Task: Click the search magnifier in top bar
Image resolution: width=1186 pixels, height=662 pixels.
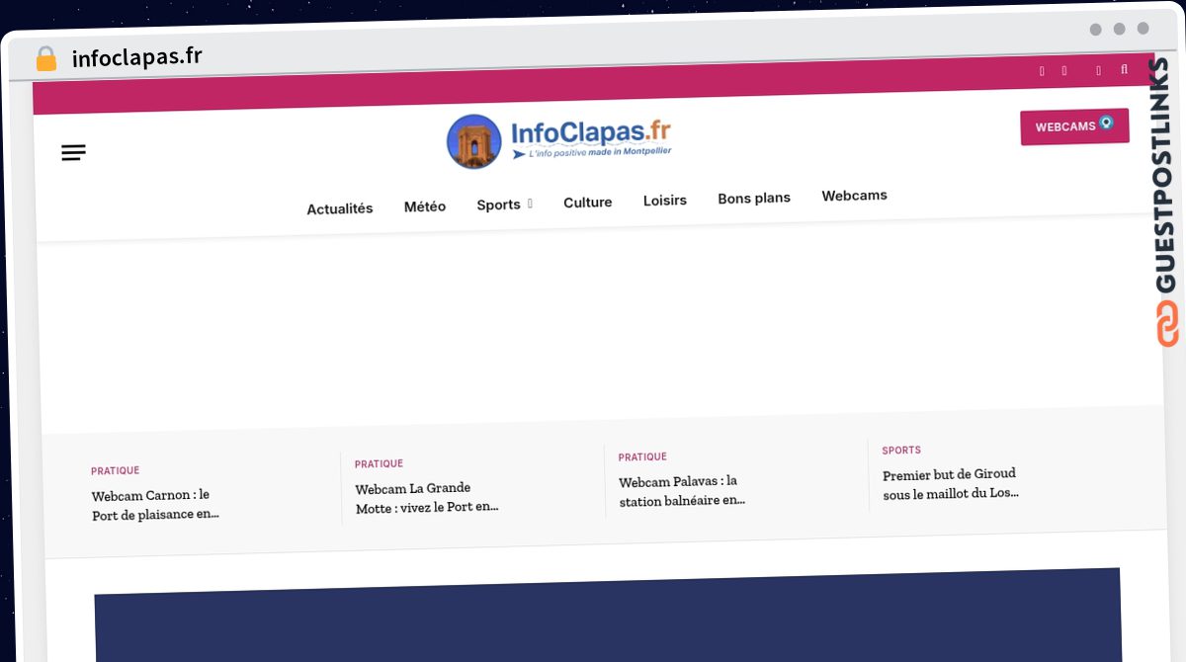Action: coord(1124,69)
